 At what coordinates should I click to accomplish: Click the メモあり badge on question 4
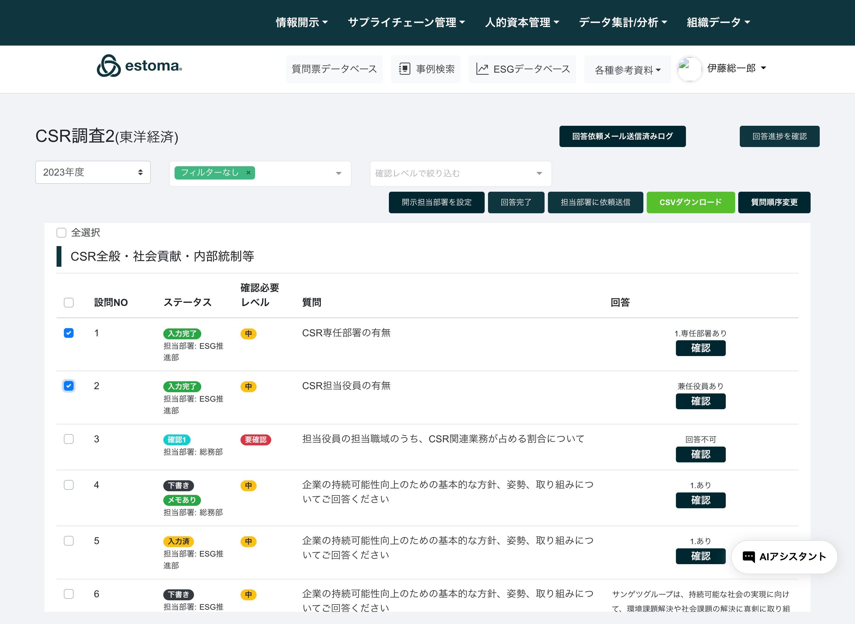[x=182, y=500]
